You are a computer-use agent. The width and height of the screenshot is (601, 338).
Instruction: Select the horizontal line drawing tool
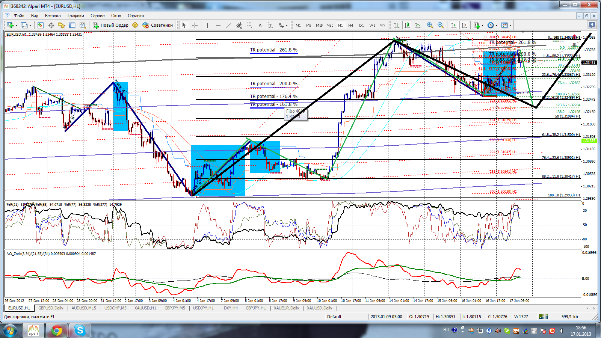click(218, 25)
